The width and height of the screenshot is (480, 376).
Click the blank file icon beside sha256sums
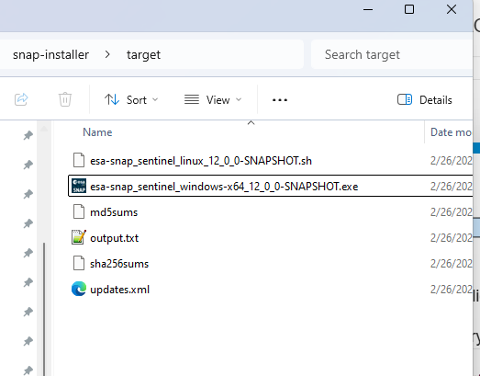tap(79, 263)
